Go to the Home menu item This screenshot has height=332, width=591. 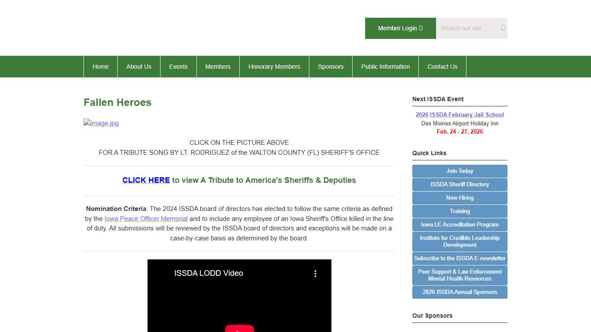pos(100,67)
